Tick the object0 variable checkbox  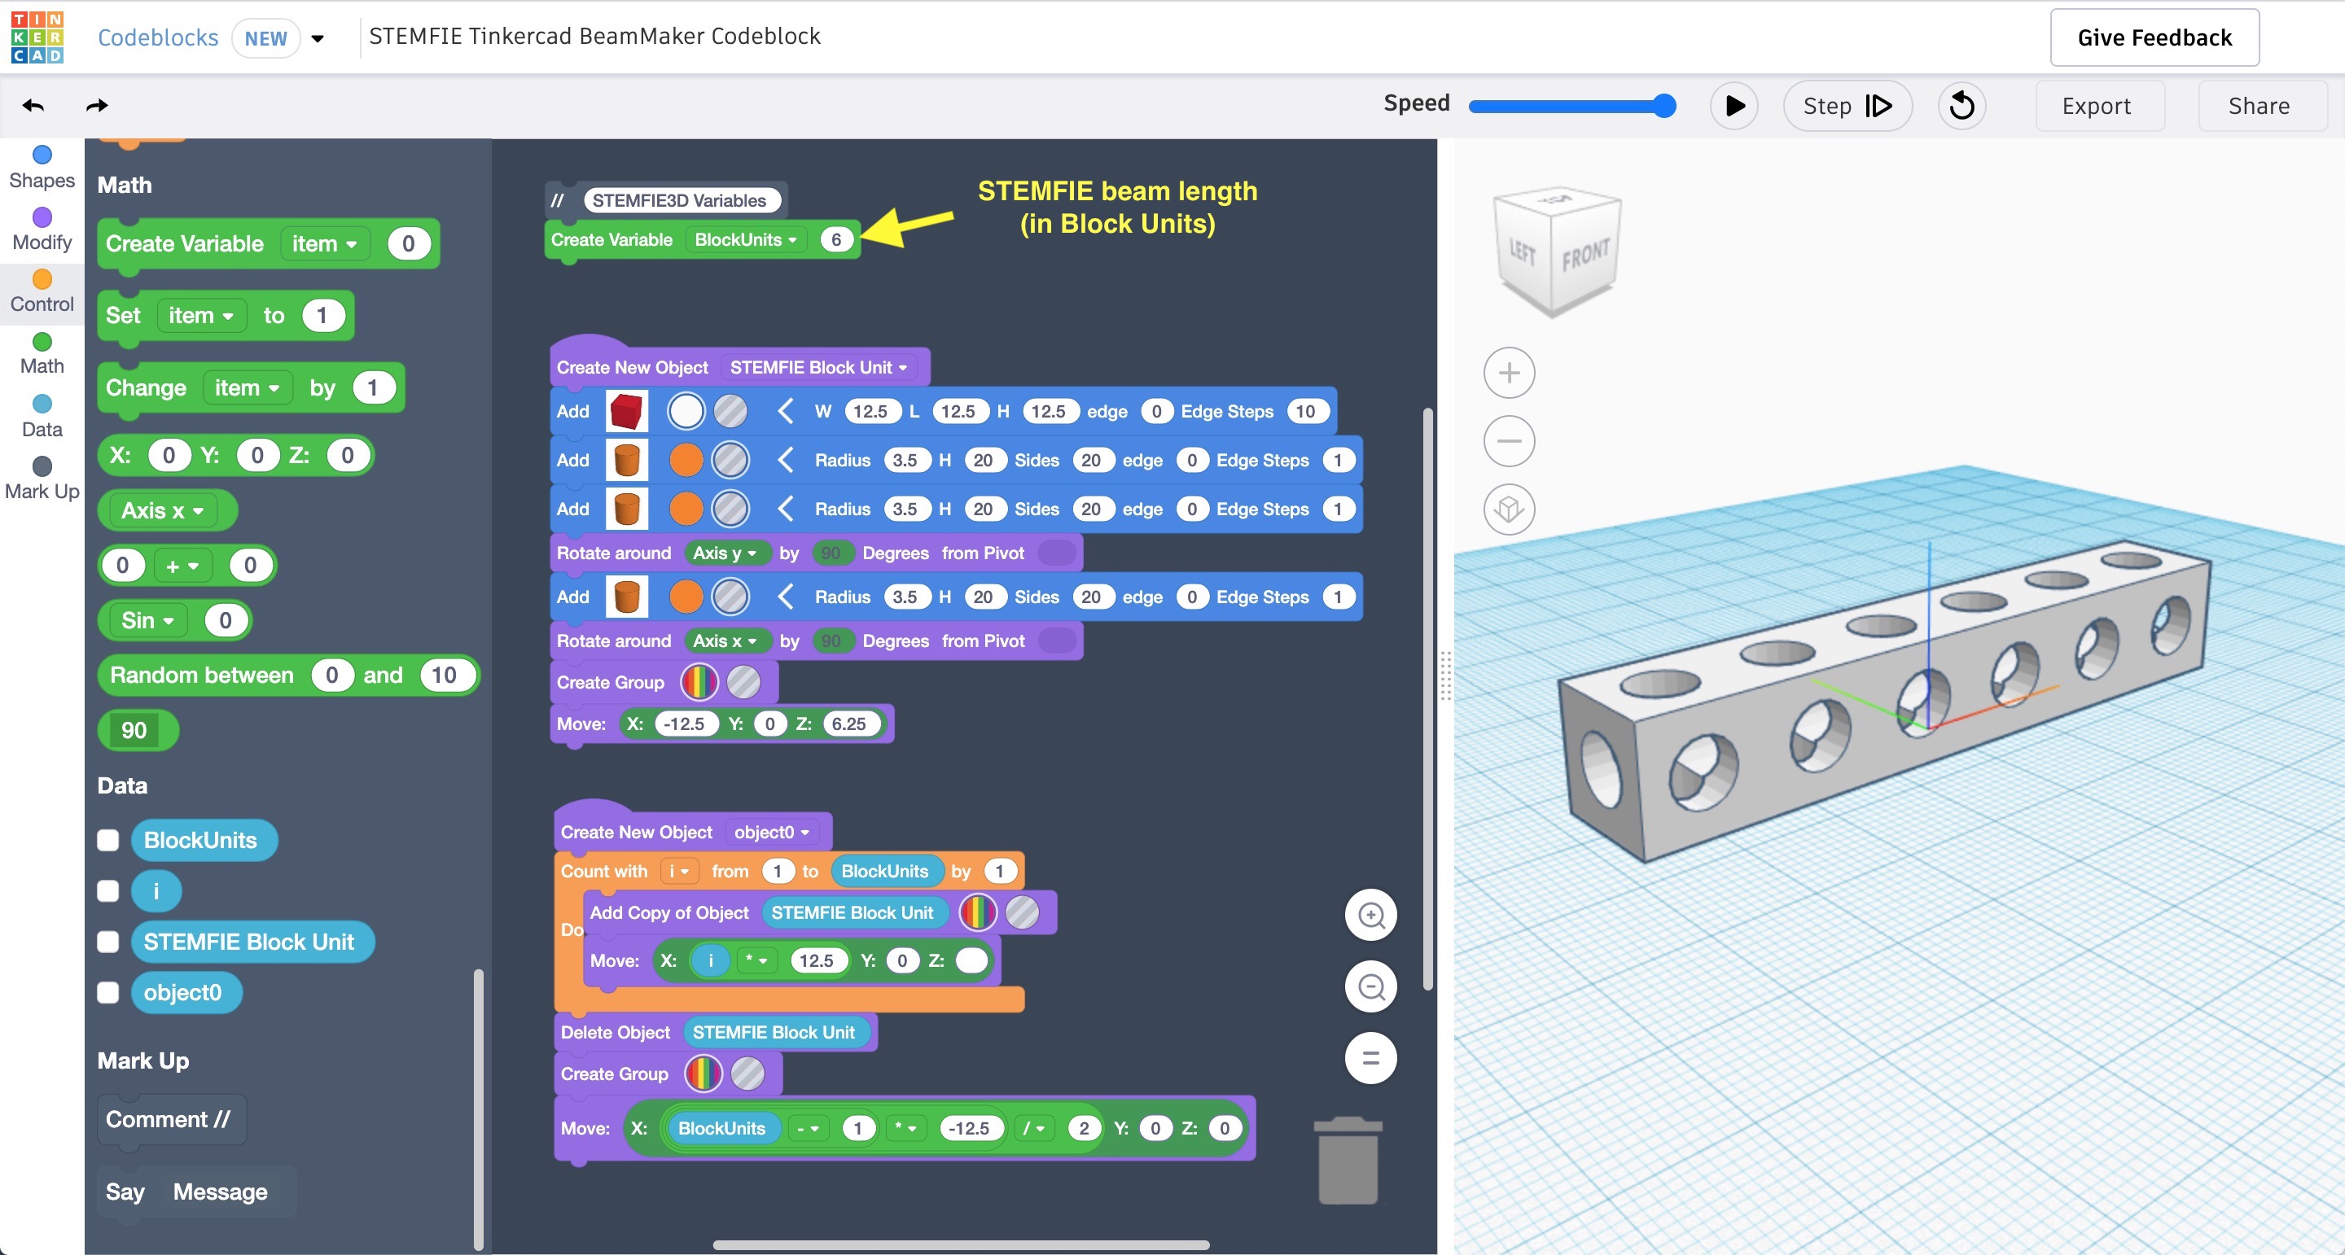point(108,992)
